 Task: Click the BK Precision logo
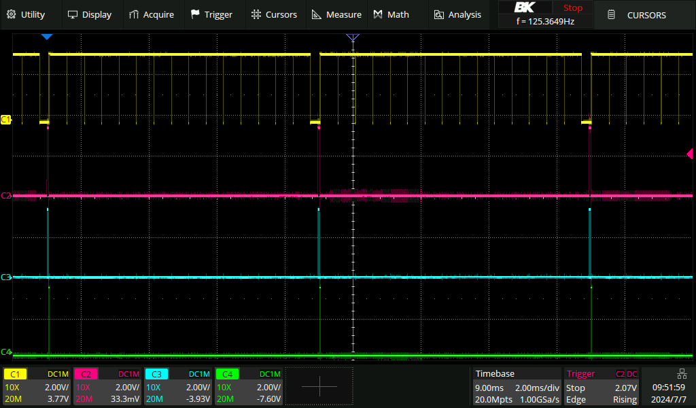(525, 7)
